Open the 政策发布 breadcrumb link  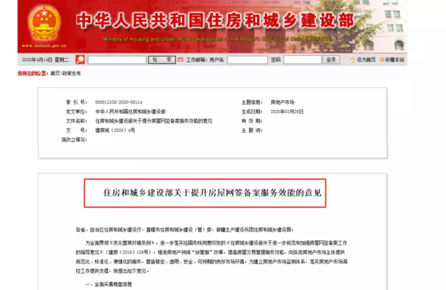[x=71, y=73]
